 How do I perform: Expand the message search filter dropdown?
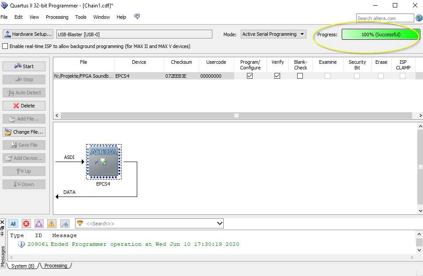tap(219, 224)
